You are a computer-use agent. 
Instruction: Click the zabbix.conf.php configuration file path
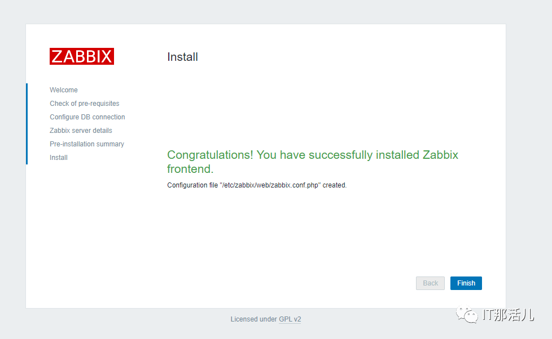(270, 185)
